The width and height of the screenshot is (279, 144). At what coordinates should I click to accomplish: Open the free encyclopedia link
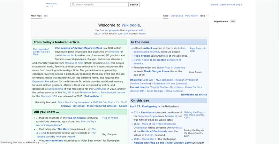pyautogui.click(x=110, y=30)
